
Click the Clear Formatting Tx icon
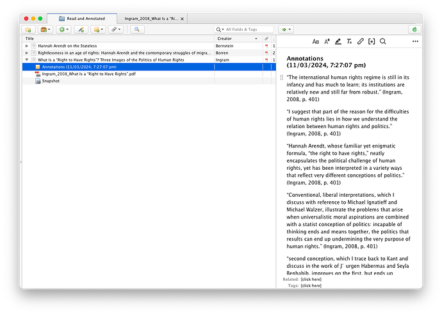349,42
